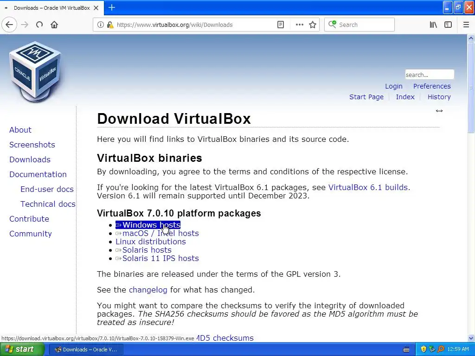Toggle reader view icon in address bar
Screen dimensions: 475x356
click(x=281, y=25)
